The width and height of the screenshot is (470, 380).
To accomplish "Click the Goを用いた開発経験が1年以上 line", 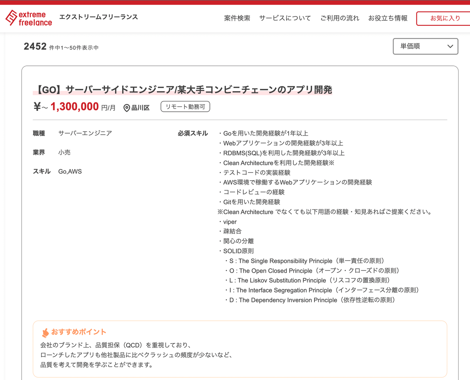I will 263,133.
